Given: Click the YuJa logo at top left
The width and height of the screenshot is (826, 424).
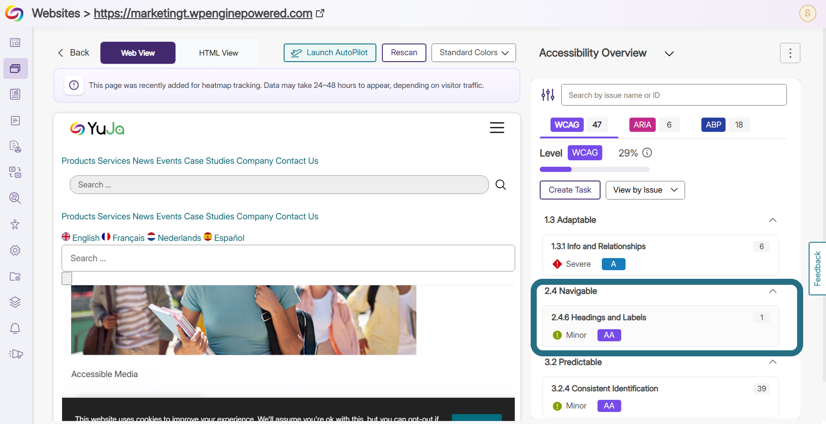Looking at the screenshot, I should (x=14, y=13).
